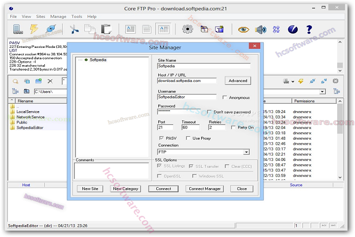
Task: Click the template T icon
Action: click(219, 29)
